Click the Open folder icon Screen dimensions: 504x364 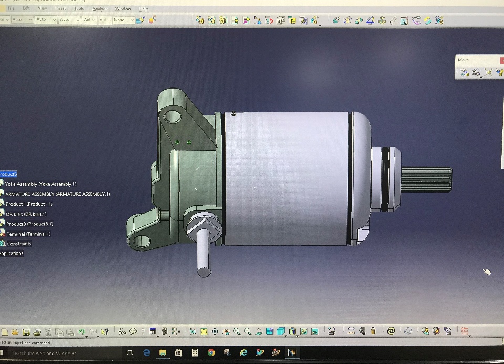coord(15,332)
